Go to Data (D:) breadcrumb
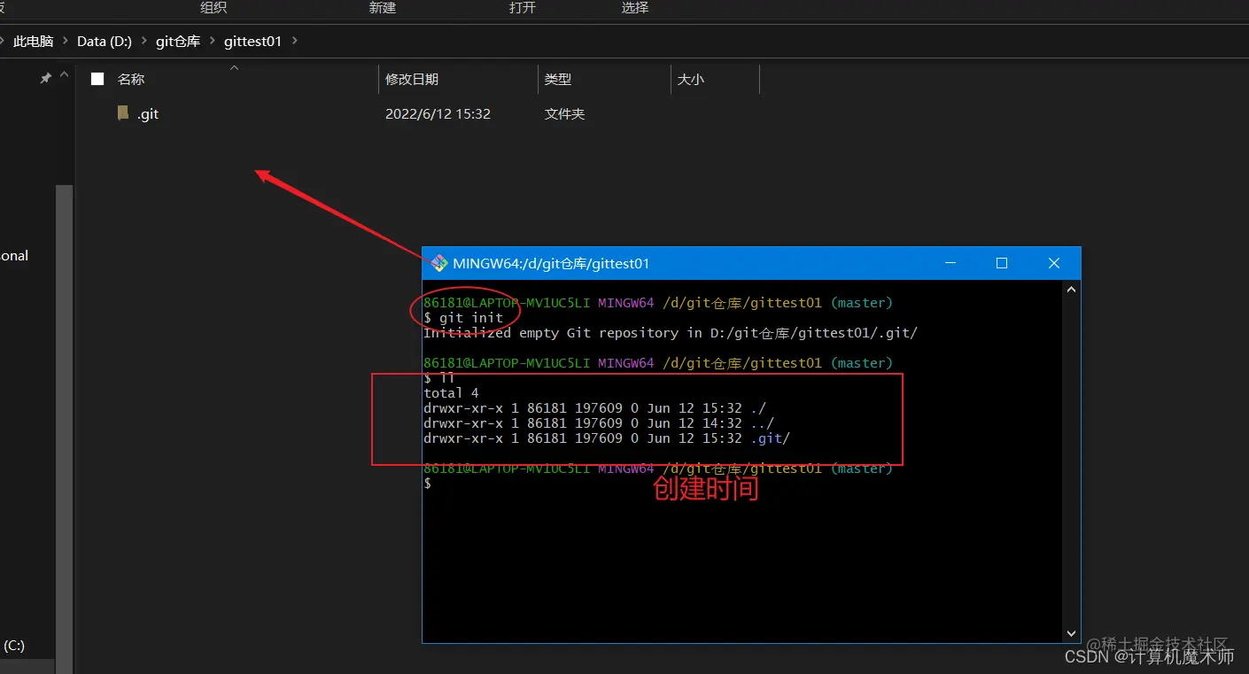This screenshot has height=674, width=1249. [x=105, y=41]
